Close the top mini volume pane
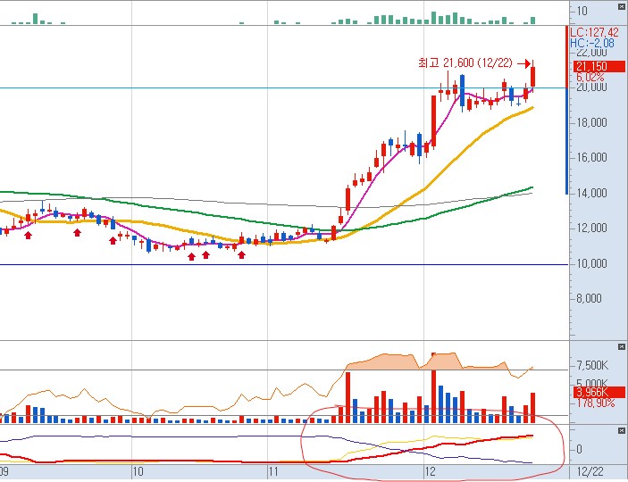628x482 pixels. click(x=621, y=6)
